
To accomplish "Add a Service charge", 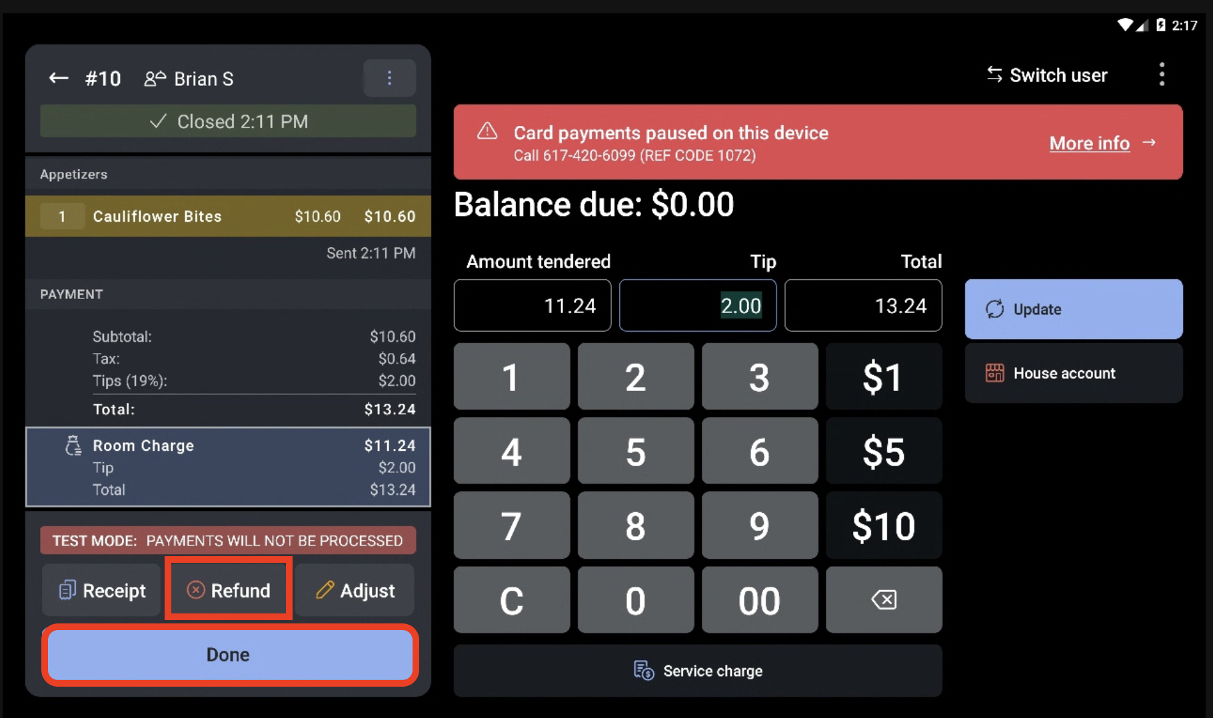I will [x=697, y=671].
